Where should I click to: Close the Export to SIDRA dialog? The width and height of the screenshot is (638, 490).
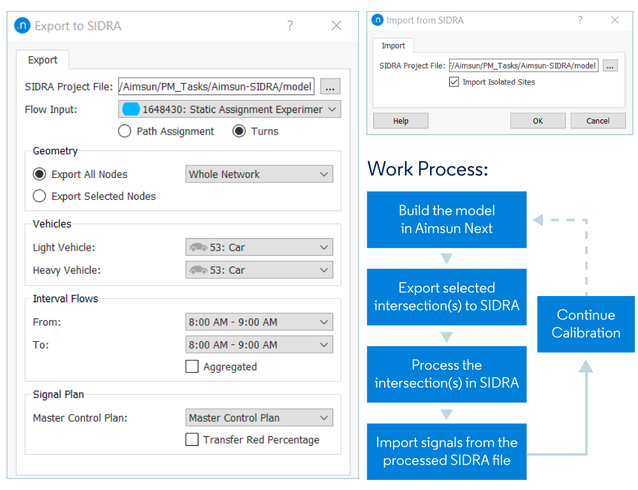click(336, 26)
